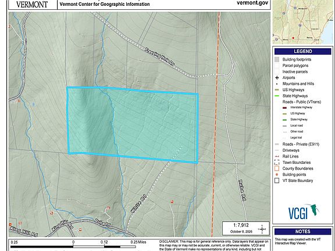
Task: Click the VERMONT title text
Action: coord(32,5)
